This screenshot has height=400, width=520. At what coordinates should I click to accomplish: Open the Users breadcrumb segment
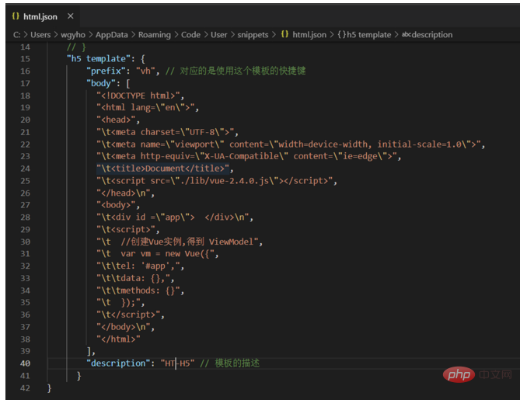tap(40, 35)
